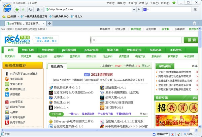The width and height of the screenshot is (202, 137).
Task: Open the 安全软件 category link
Action: pyautogui.click(x=42, y=56)
